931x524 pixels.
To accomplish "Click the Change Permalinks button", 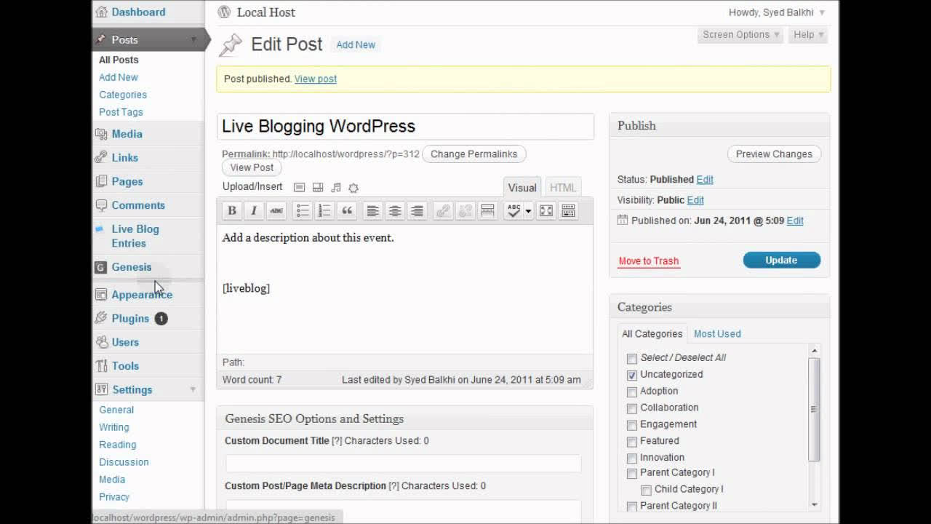I will coord(474,154).
